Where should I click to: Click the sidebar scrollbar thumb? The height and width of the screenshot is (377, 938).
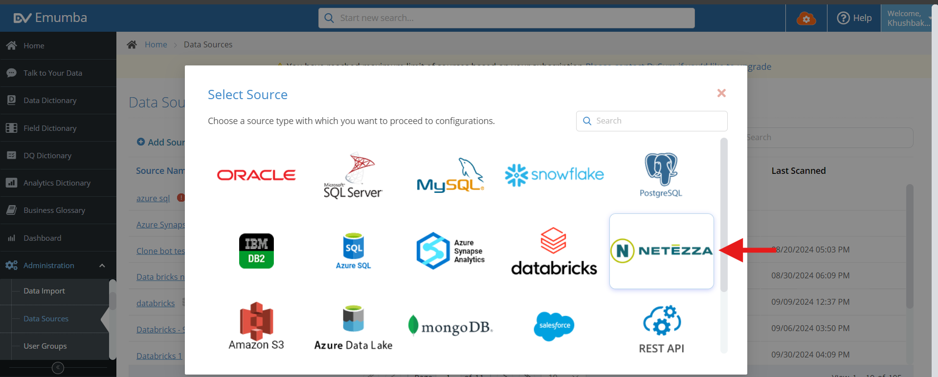click(x=112, y=300)
